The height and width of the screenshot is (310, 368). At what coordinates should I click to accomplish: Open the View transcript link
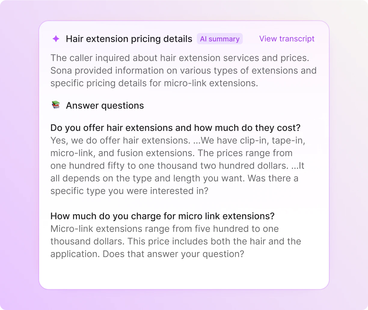287,39
